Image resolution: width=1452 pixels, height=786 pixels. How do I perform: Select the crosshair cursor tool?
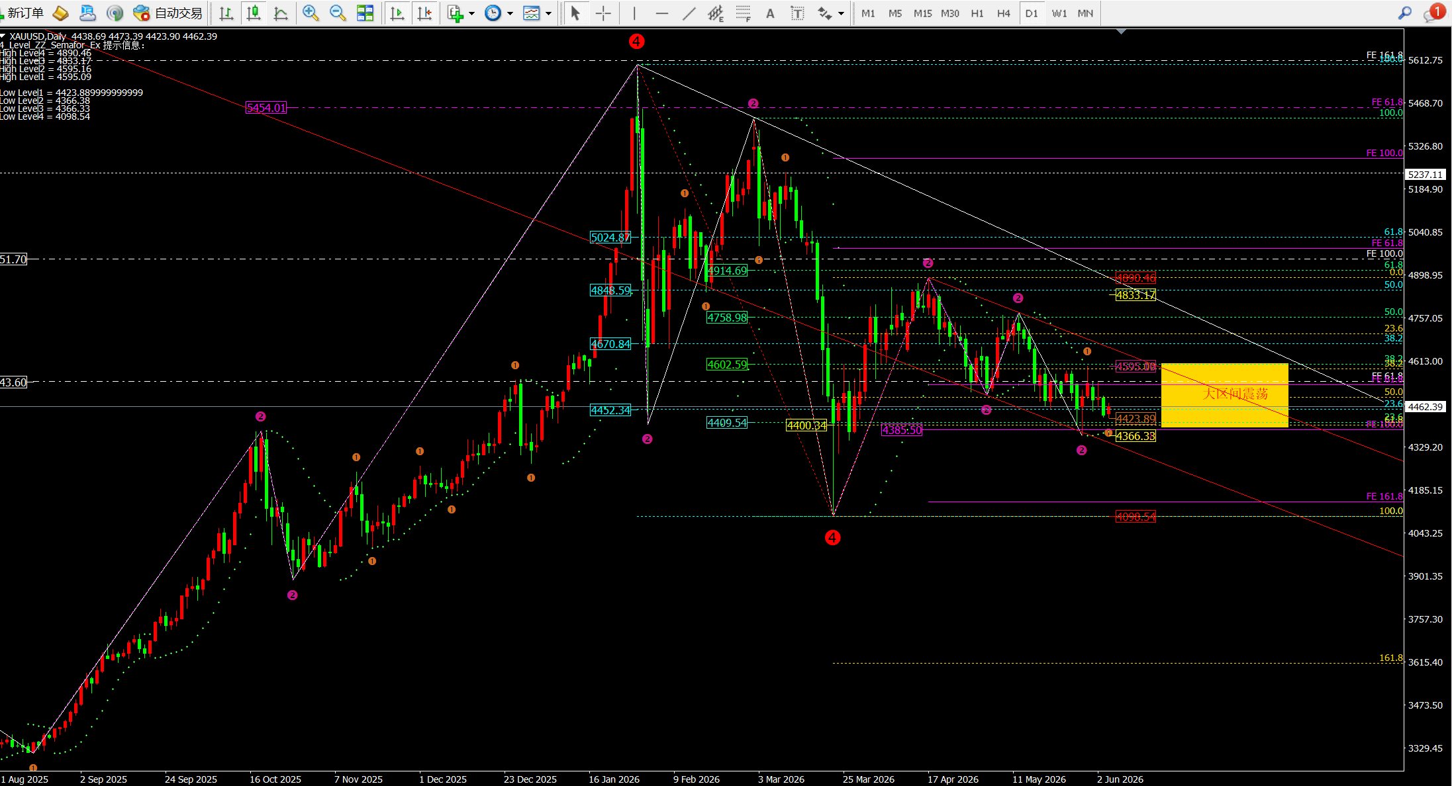click(603, 13)
